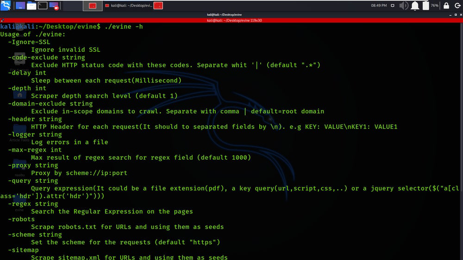Close the terminal window
This screenshot has width=463, height=260.
[x=461, y=15]
